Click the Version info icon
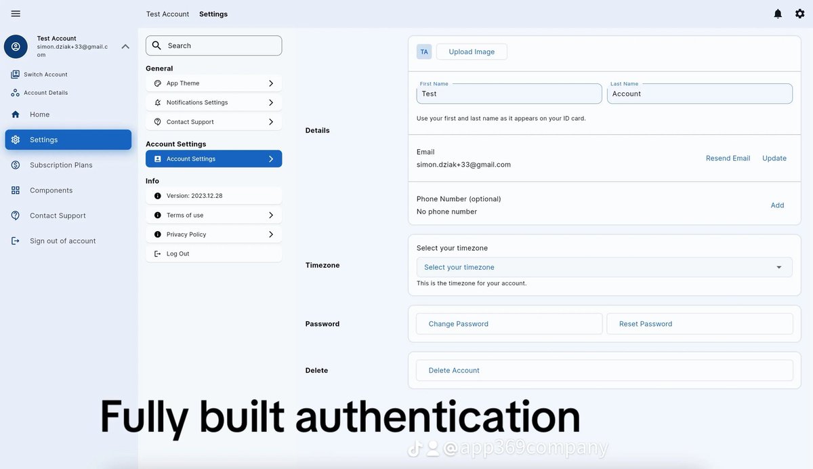 [x=158, y=196]
